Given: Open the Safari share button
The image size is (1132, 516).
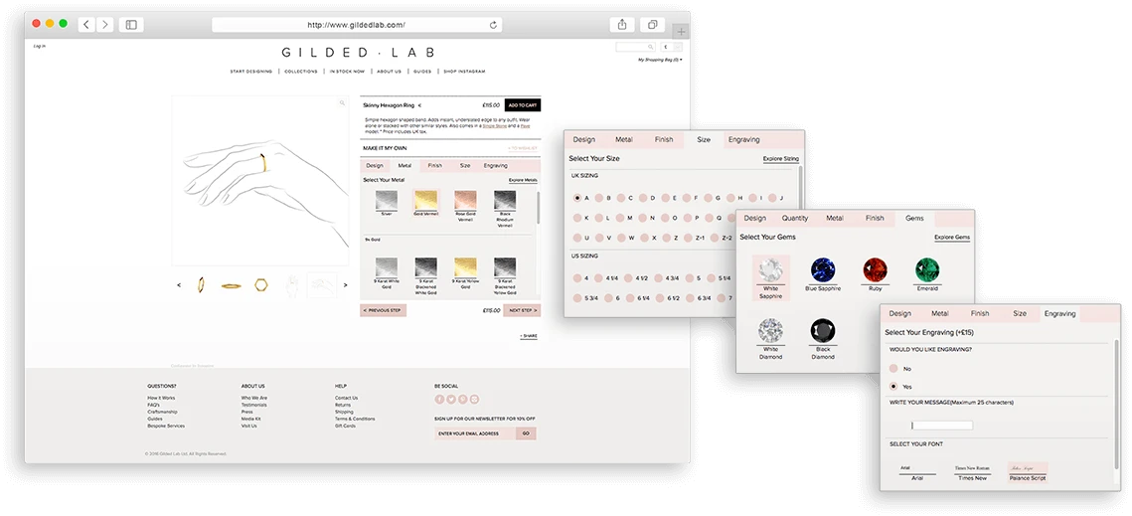Looking at the screenshot, I should [x=621, y=25].
